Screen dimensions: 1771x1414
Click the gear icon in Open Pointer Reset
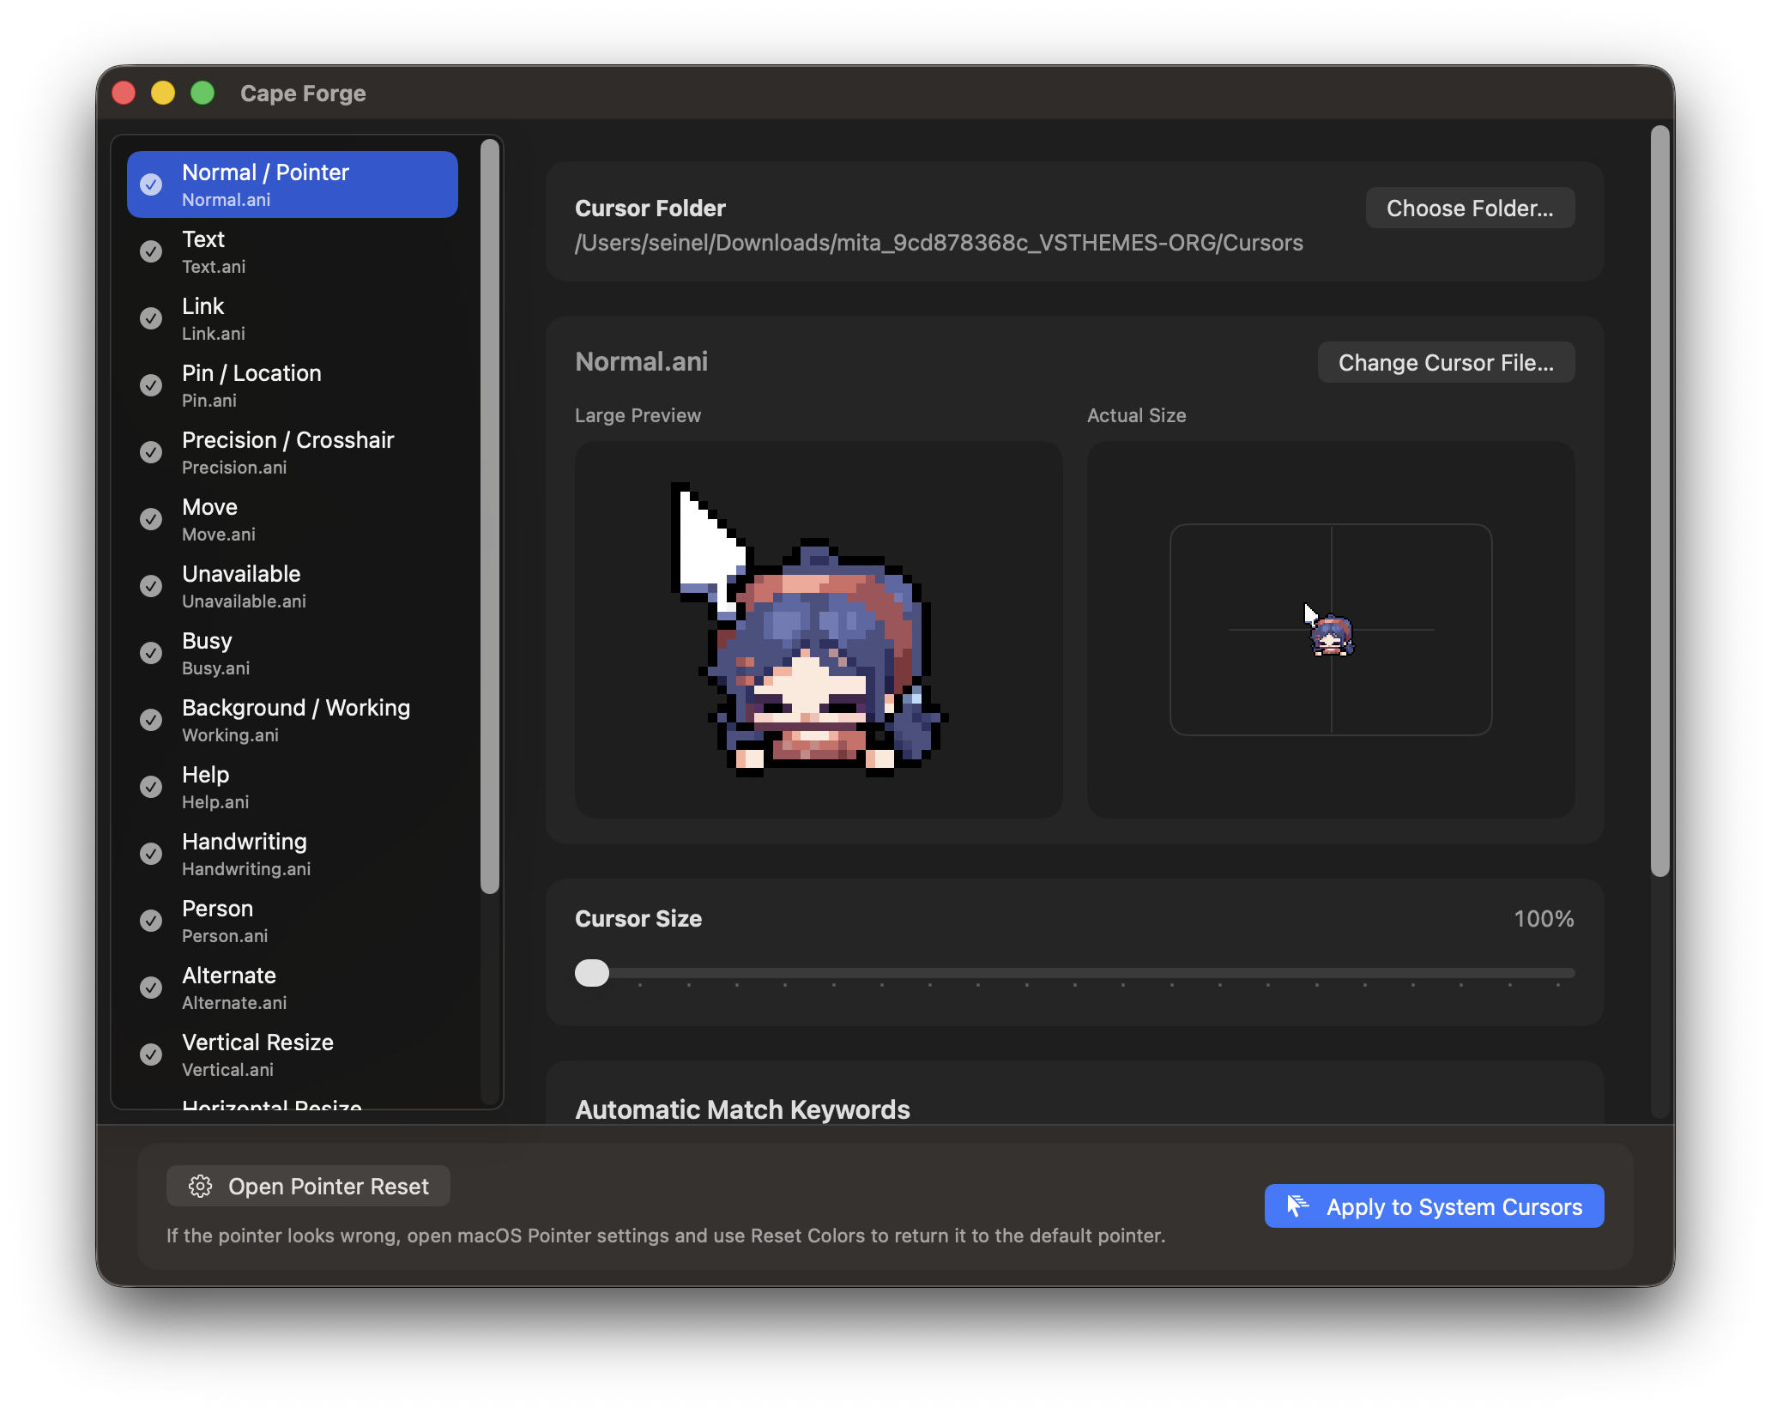click(200, 1186)
